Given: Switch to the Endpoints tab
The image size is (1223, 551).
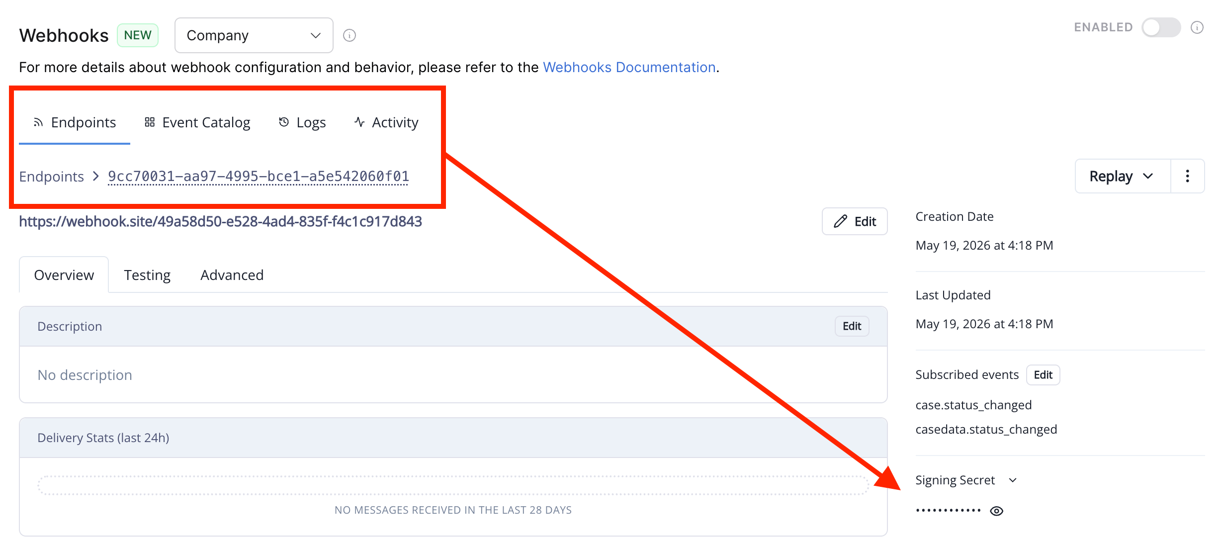Looking at the screenshot, I should coord(75,122).
